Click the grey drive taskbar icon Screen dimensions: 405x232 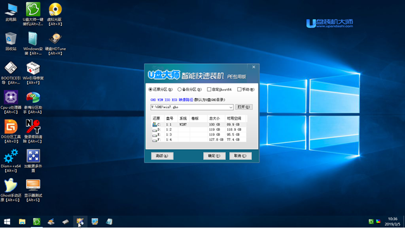pyautogui.click(x=65, y=222)
